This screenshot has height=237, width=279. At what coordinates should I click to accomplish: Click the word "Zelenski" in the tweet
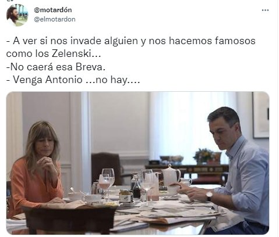(x=71, y=53)
